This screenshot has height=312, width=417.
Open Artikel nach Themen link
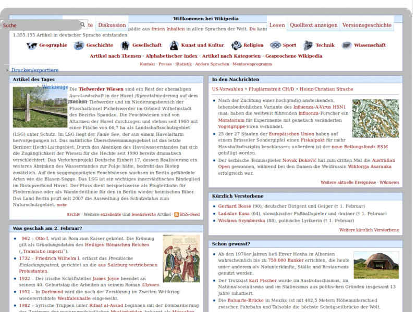(115, 56)
